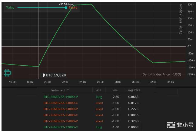Click the Avg. Price column header
Image resolution: width=196 pixels, height=131 pixels.
click(x=134, y=90)
